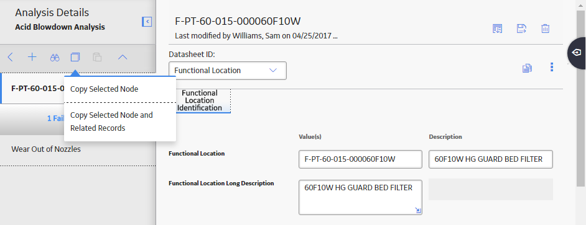The height and width of the screenshot is (225, 586).
Task: Click the plus icon to add node
Action: pos(32,57)
